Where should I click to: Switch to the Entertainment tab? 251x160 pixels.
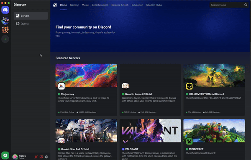tap(100, 5)
